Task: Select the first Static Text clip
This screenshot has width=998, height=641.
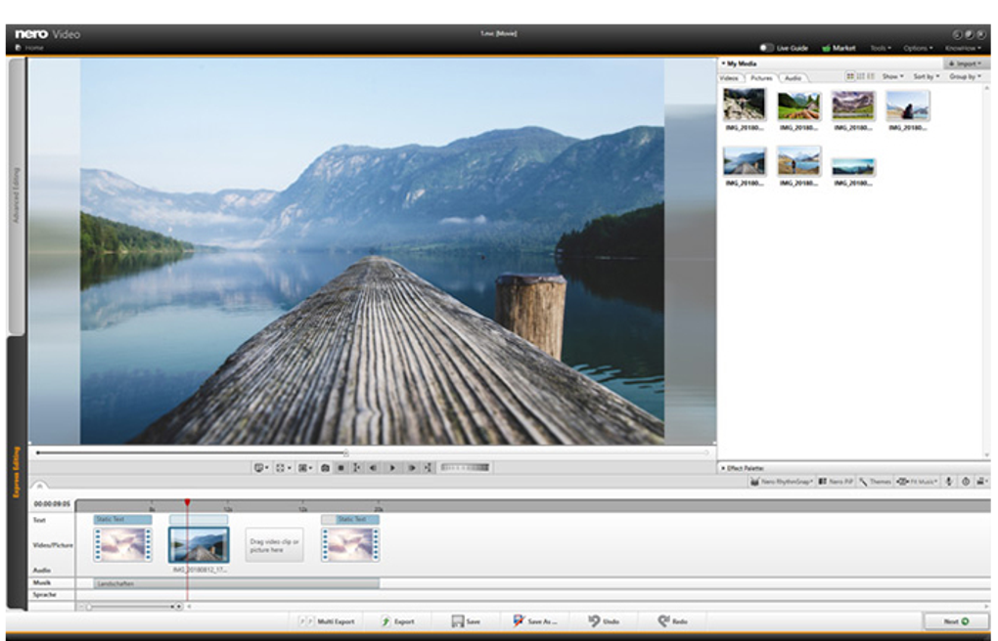Action: point(123,520)
